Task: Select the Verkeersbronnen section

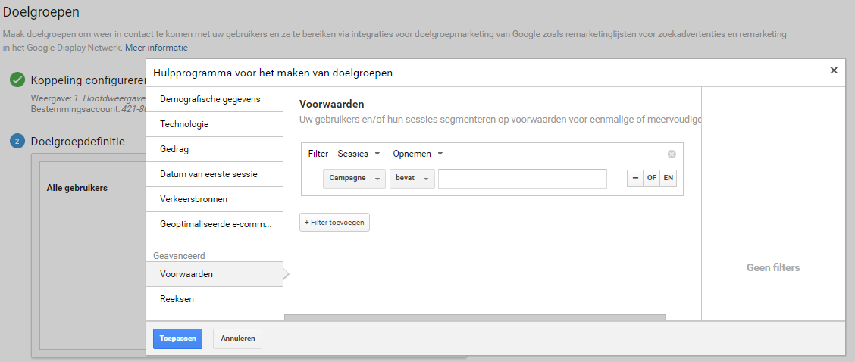Action: click(x=215, y=199)
